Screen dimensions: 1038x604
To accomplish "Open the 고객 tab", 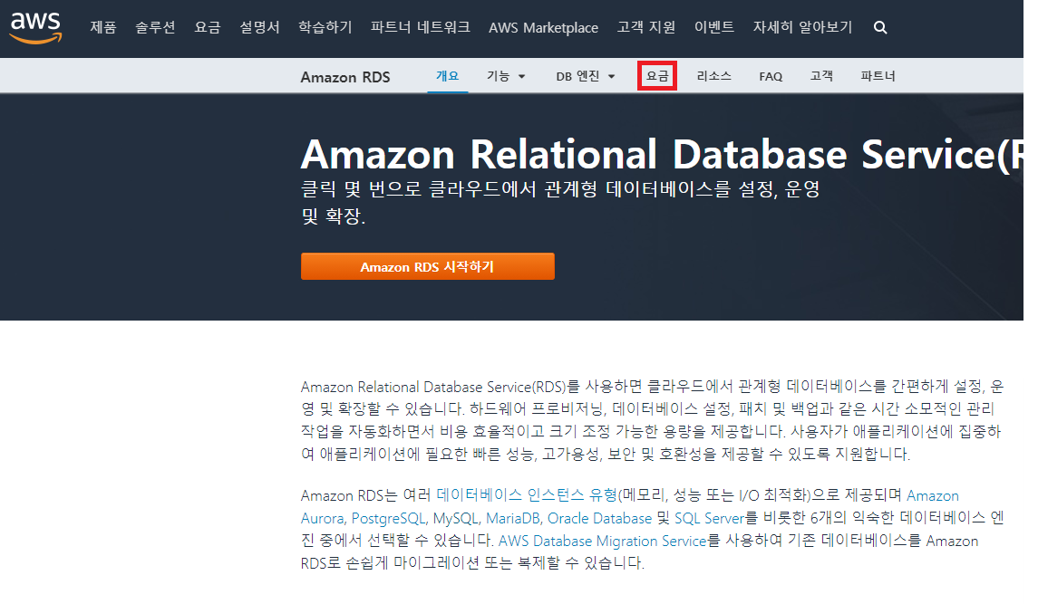I will [x=821, y=76].
